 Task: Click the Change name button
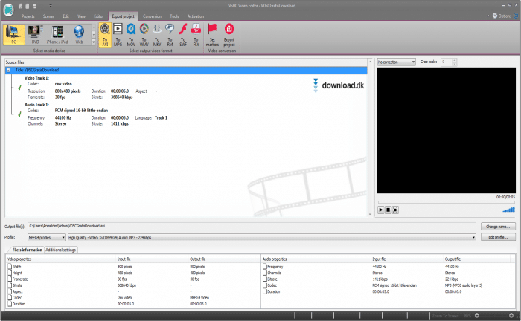498,227
